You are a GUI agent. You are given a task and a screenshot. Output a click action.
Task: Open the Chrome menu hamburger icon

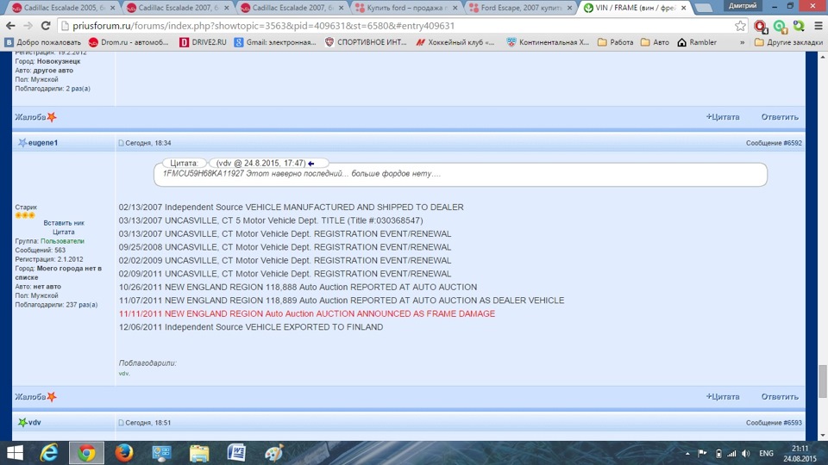click(819, 26)
